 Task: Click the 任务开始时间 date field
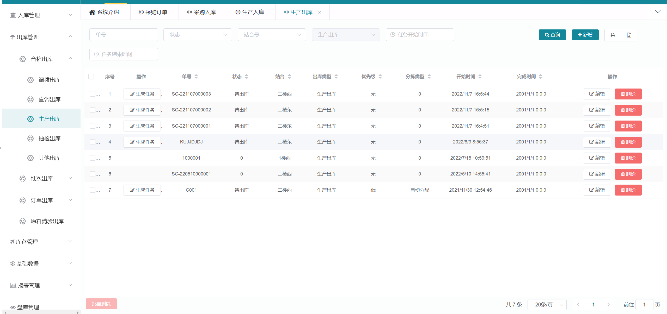[x=420, y=35]
